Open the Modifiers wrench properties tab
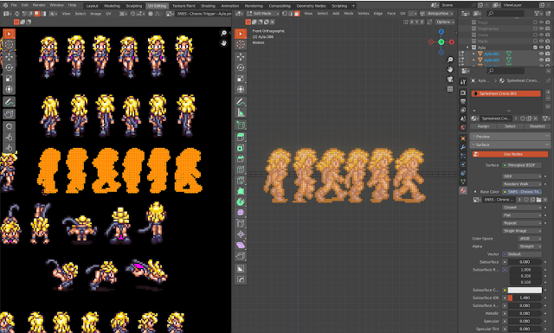Viewport: 554px width, 333px height. click(x=463, y=147)
